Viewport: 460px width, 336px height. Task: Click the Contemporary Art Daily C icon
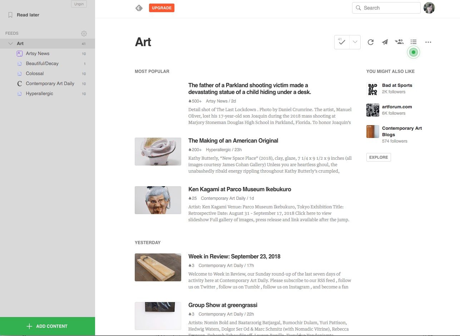click(20, 84)
